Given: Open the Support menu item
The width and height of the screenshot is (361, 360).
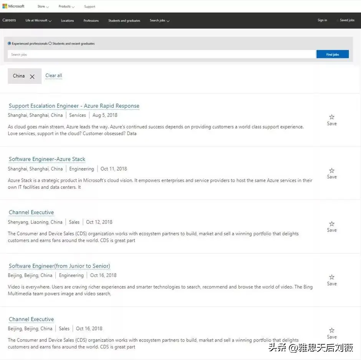Looking at the screenshot, I should 89,7.
